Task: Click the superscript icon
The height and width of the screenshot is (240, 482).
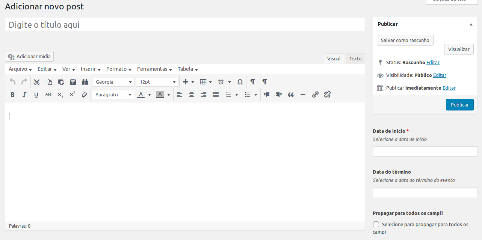Action: [x=73, y=95]
